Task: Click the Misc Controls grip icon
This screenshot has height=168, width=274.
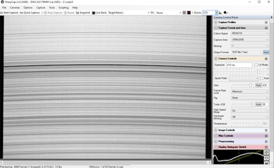Action: (x=266, y=136)
